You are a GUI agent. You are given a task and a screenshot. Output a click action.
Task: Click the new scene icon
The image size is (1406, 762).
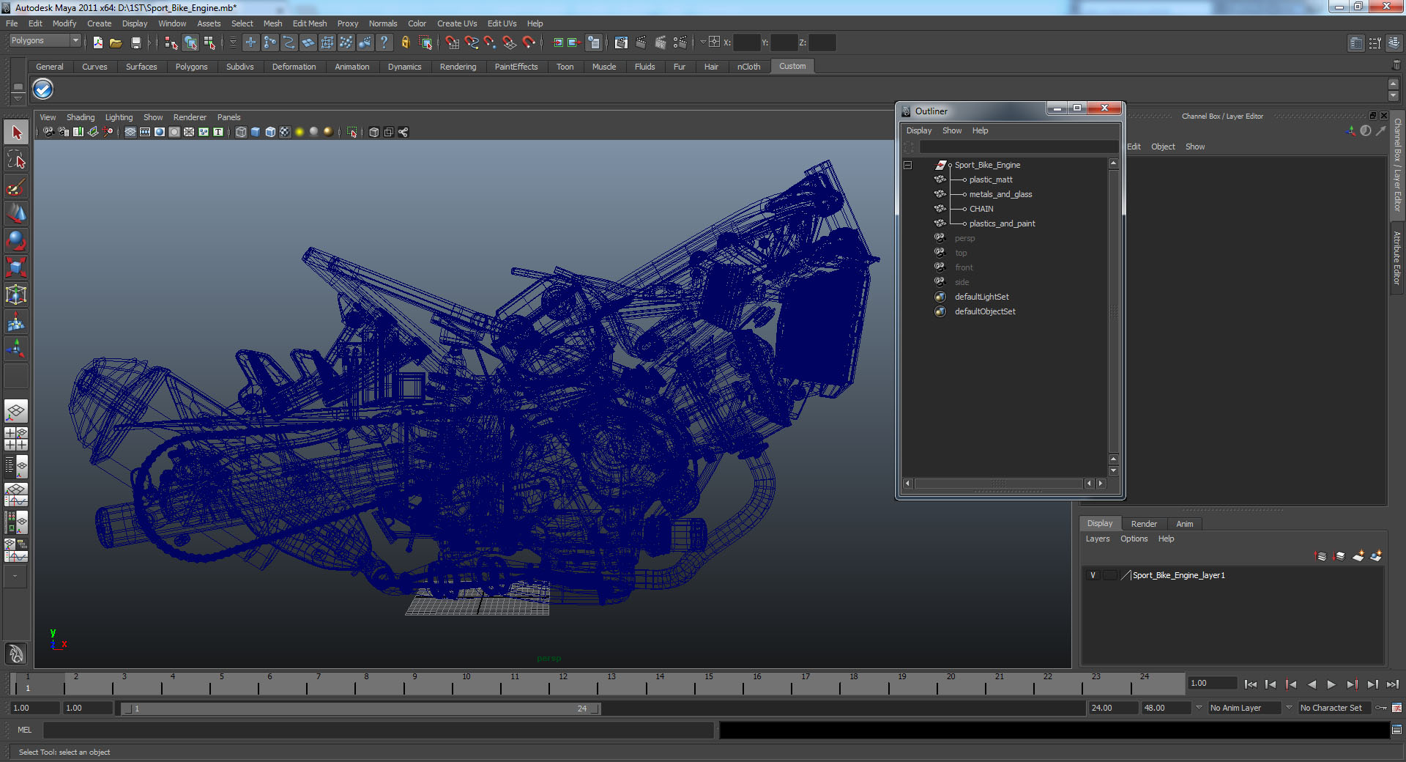click(x=98, y=42)
